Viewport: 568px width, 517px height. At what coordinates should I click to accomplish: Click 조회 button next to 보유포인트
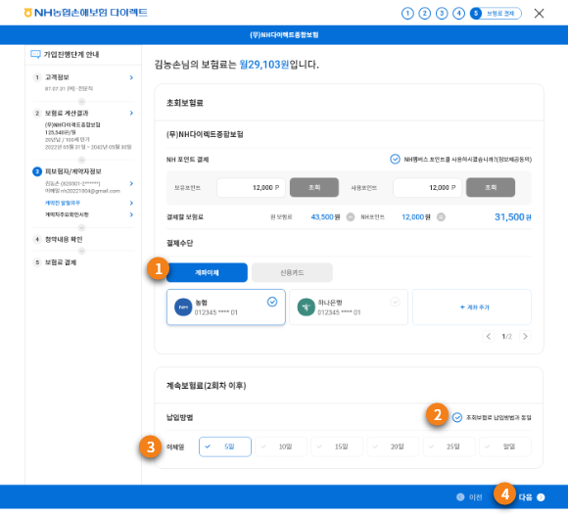click(x=314, y=187)
